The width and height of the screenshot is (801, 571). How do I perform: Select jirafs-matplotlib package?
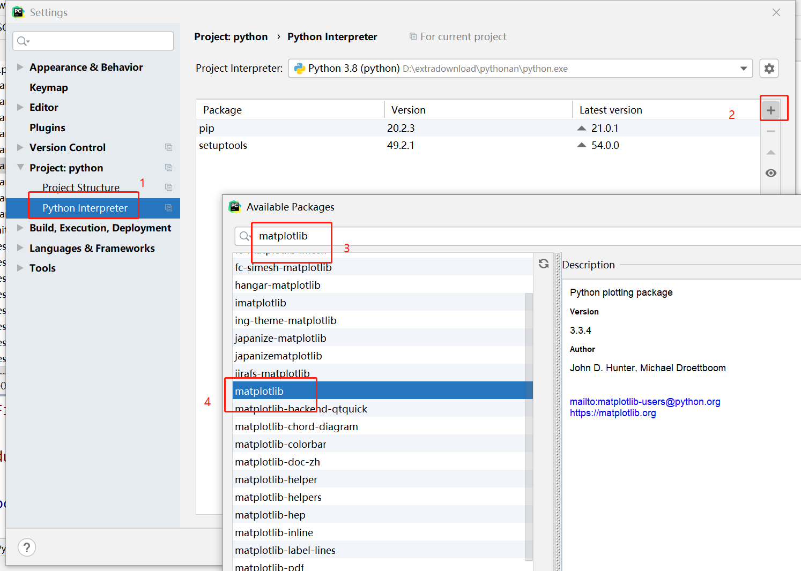(379, 373)
